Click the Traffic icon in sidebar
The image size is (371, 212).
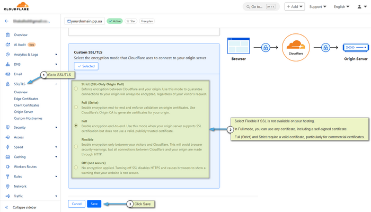click(7, 196)
